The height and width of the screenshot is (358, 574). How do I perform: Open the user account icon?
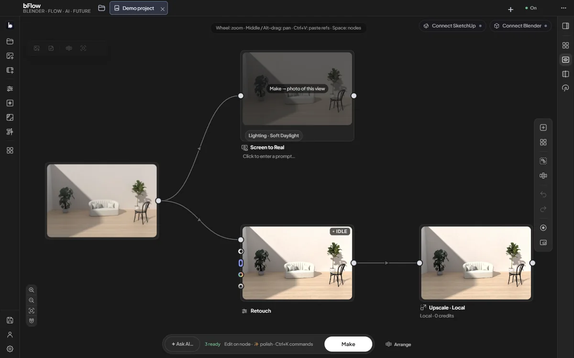(x=10, y=335)
